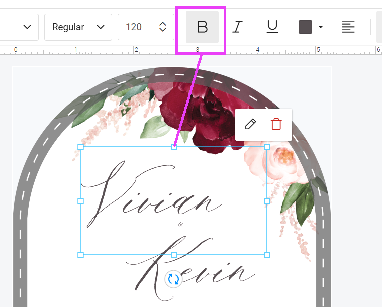The height and width of the screenshot is (307, 382).
Task: Click the right-middle selection handle
Action: tap(267, 201)
